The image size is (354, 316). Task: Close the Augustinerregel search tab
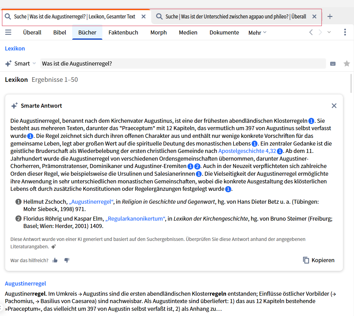click(144, 17)
